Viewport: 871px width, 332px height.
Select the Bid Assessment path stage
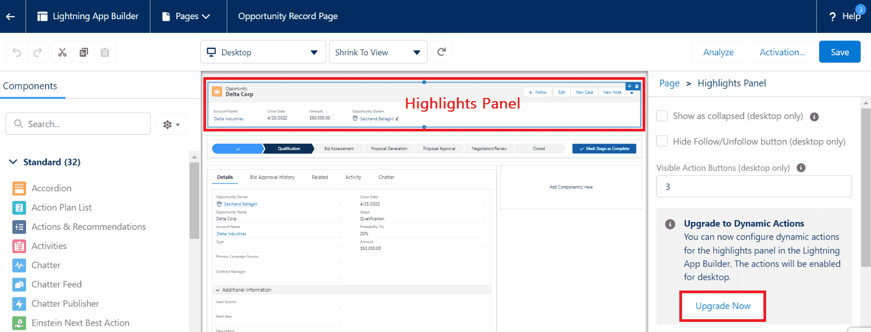click(339, 148)
